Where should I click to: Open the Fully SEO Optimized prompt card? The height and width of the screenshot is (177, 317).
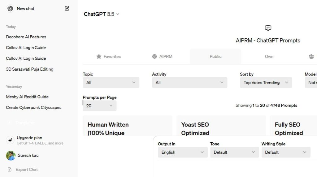tap(293, 126)
